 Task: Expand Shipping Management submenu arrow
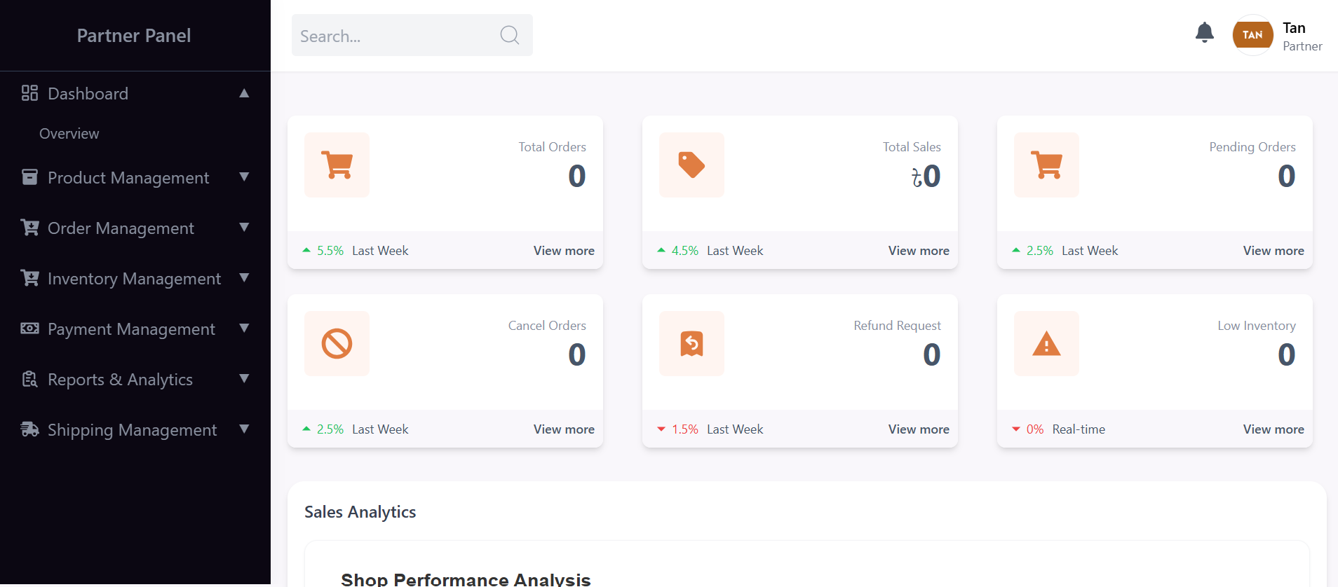(244, 429)
